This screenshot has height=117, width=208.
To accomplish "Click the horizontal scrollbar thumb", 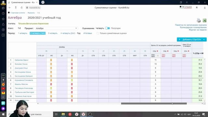I will tap(154, 103).
